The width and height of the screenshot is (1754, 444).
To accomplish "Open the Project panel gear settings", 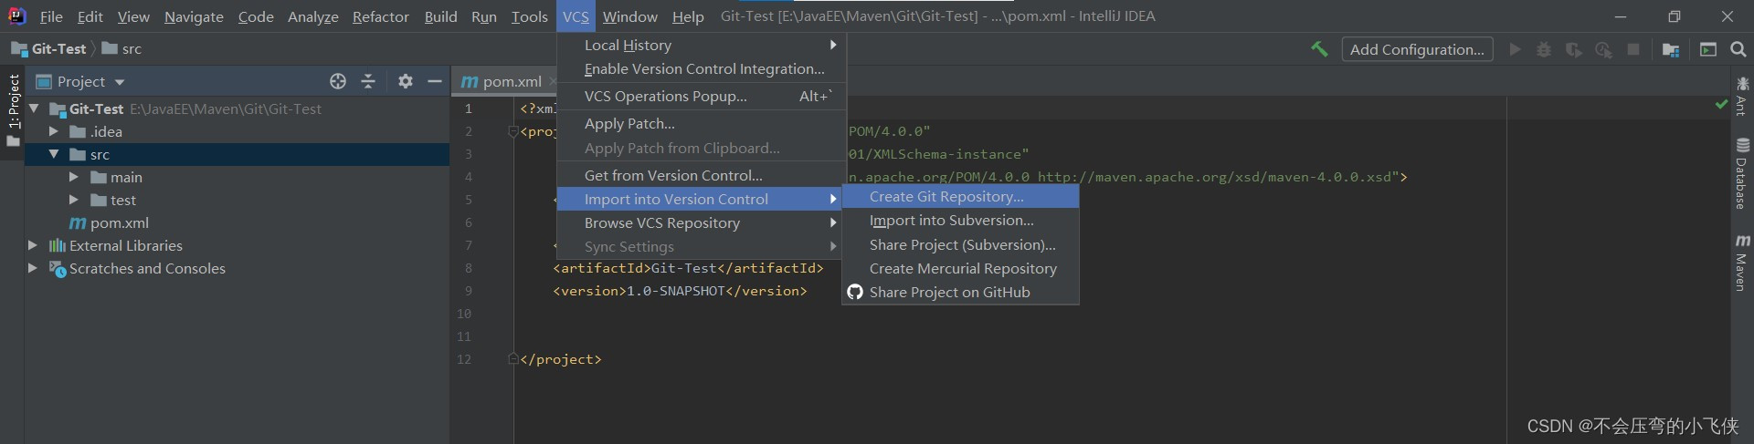I will click(x=406, y=81).
